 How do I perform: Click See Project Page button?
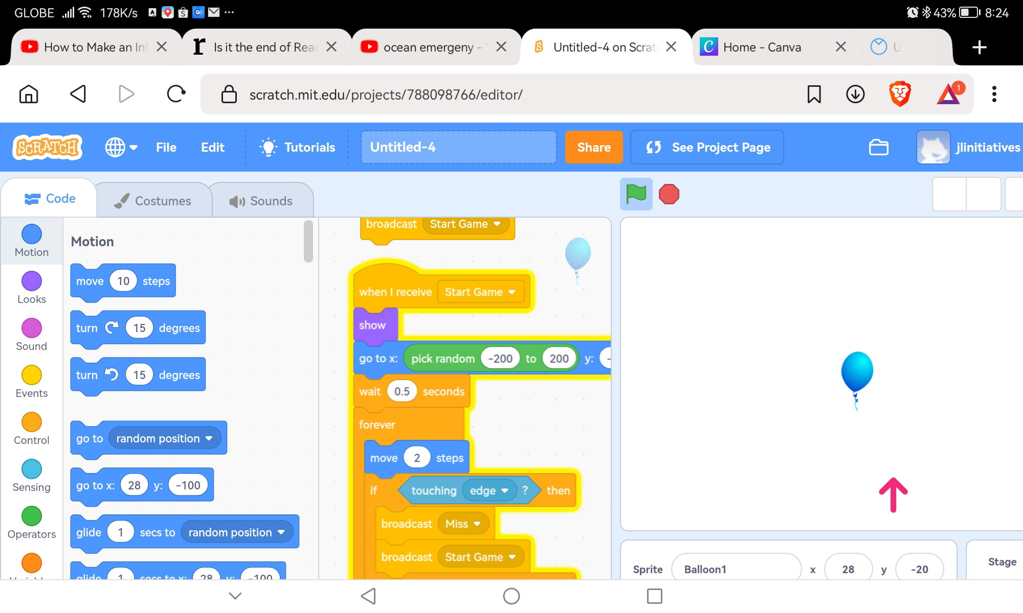click(707, 147)
